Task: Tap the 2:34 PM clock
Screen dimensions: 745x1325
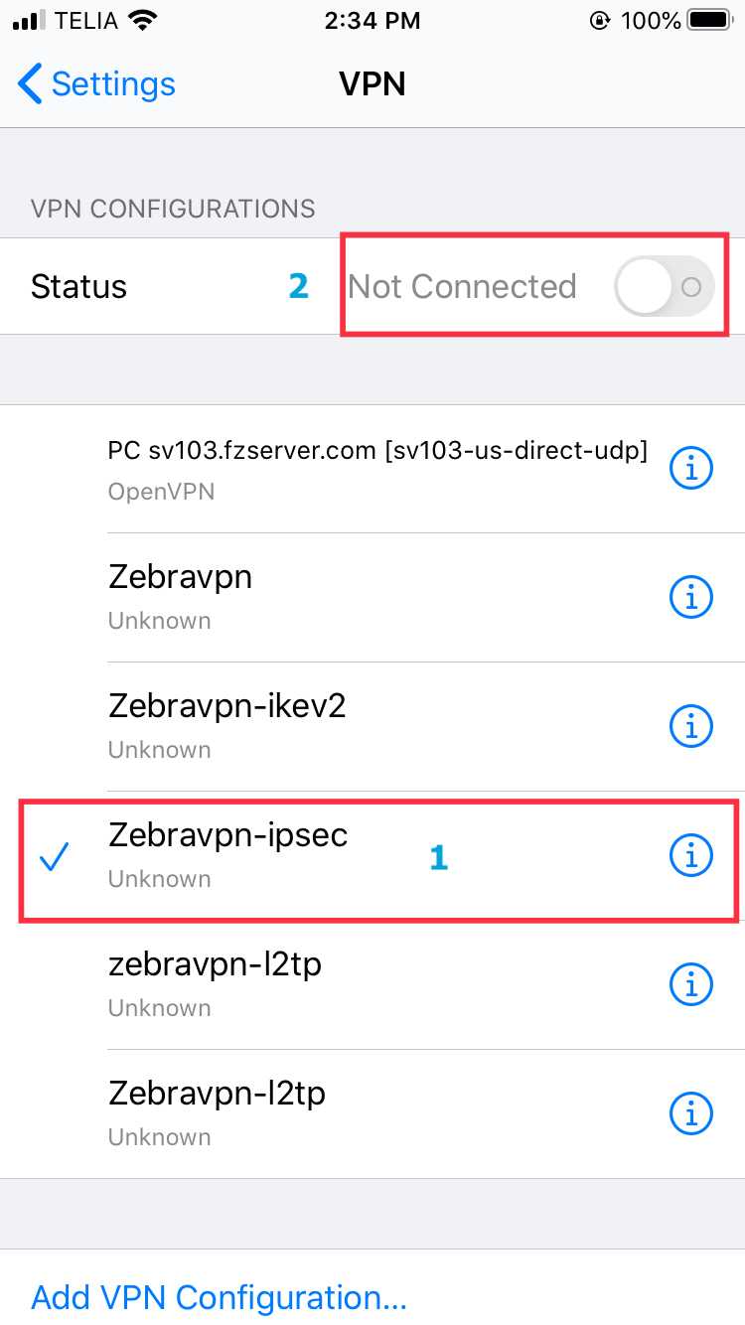Action: 372,21
